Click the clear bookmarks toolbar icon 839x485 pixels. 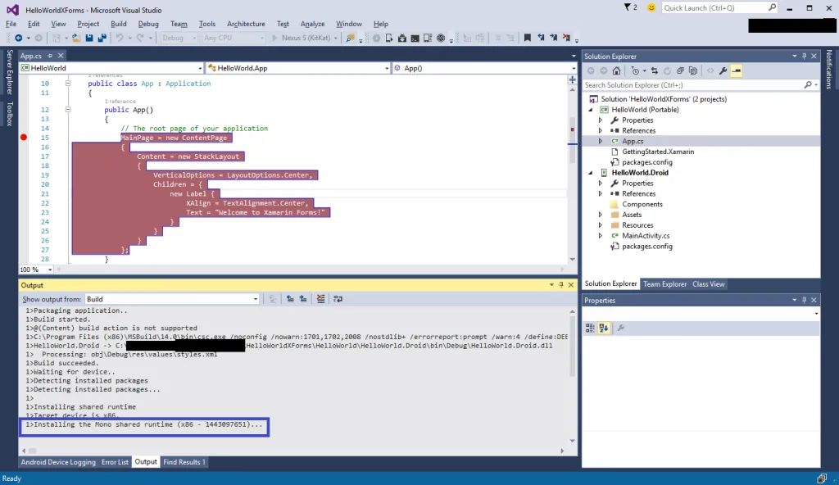566,38
